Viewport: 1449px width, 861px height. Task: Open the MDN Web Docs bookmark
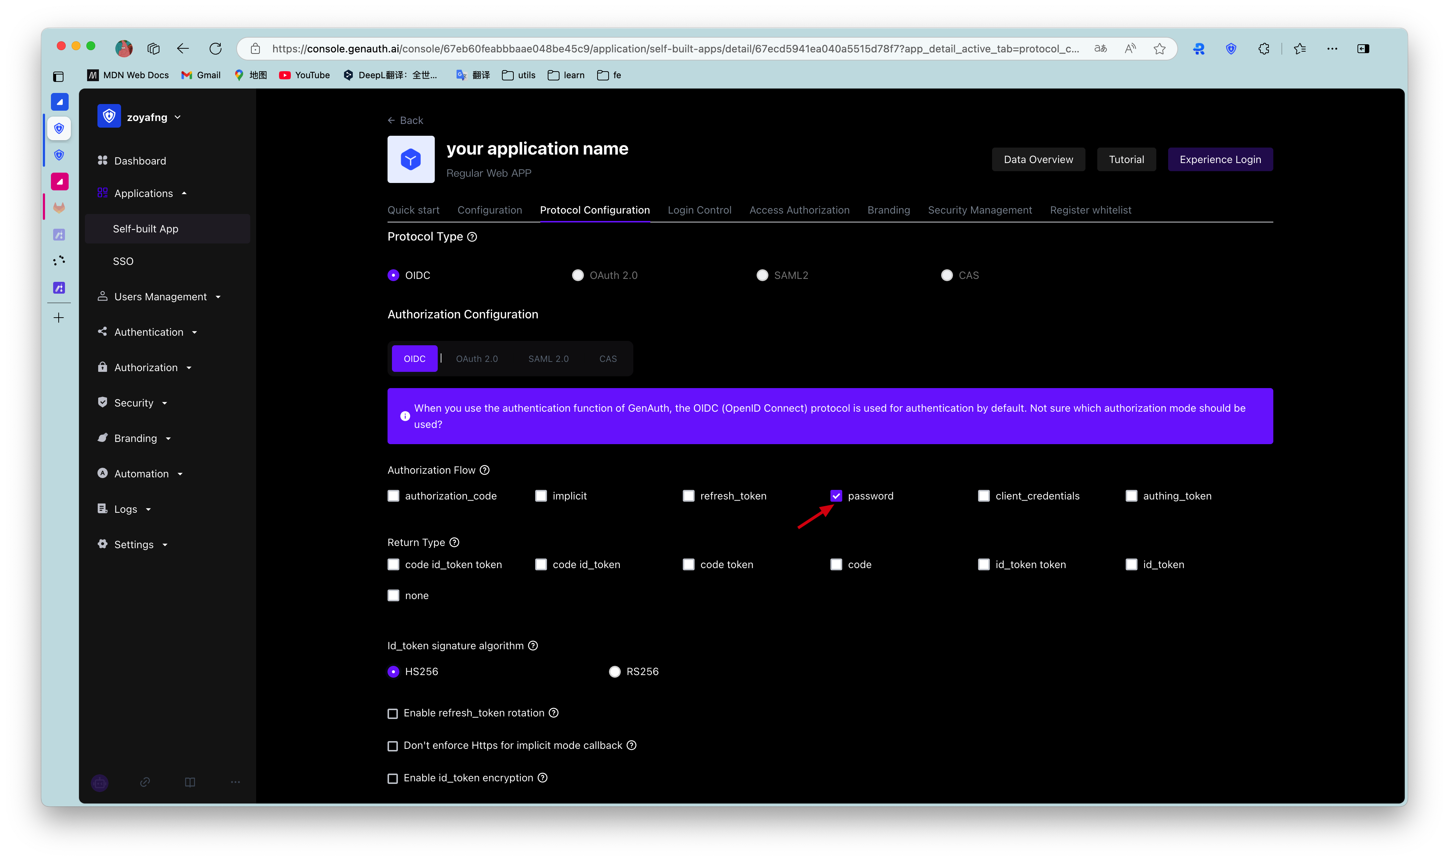pyautogui.click(x=128, y=75)
